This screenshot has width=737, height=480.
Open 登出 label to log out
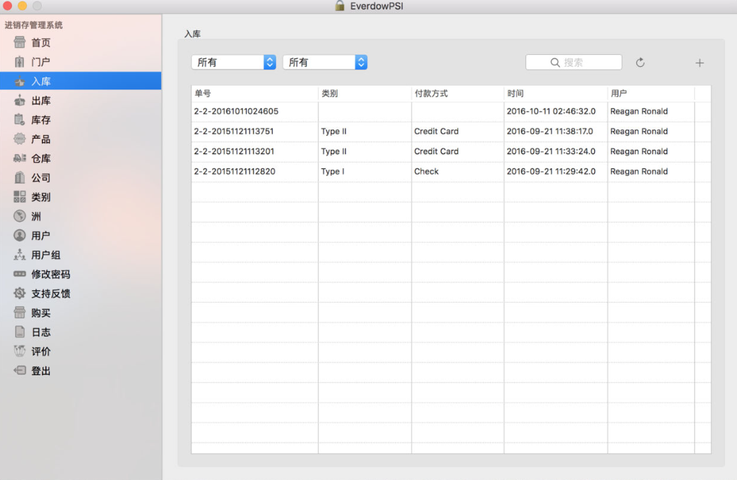pos(41,371)
